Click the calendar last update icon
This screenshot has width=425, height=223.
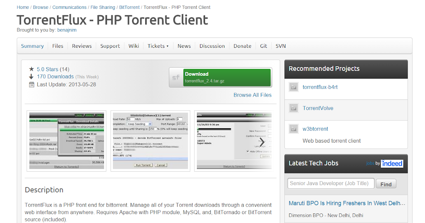(x=31, y=85)
